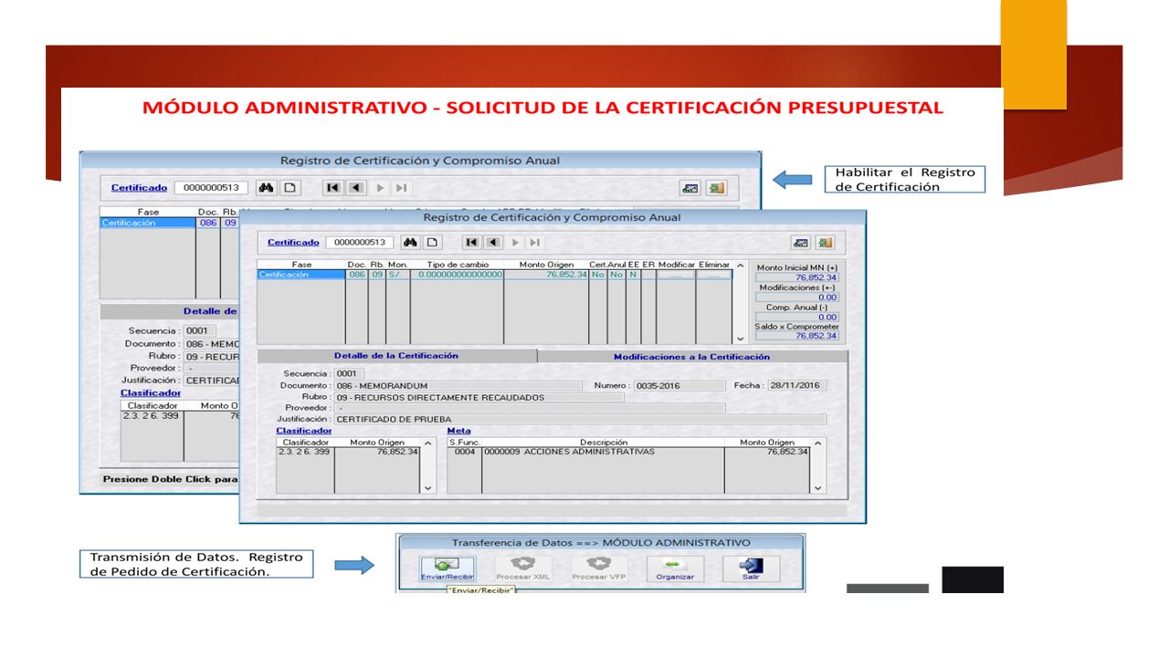1169x657 pixels.
Task: Go to next record in the back window
Action: point(380,187)
